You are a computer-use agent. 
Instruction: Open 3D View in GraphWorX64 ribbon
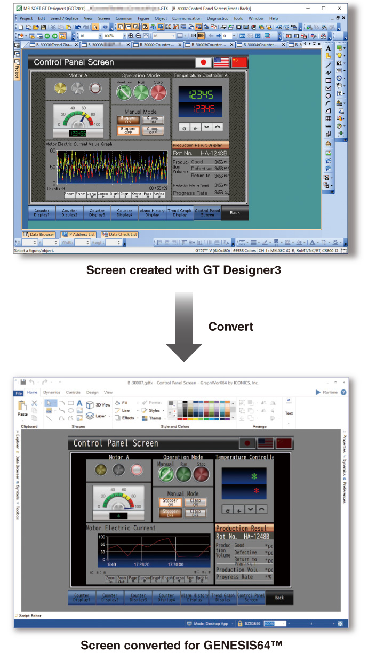point(99,405)
